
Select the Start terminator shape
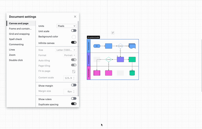coord(97,46)
